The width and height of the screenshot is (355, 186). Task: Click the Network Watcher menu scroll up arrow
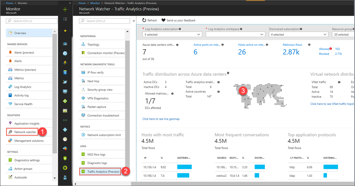point(127,32)
